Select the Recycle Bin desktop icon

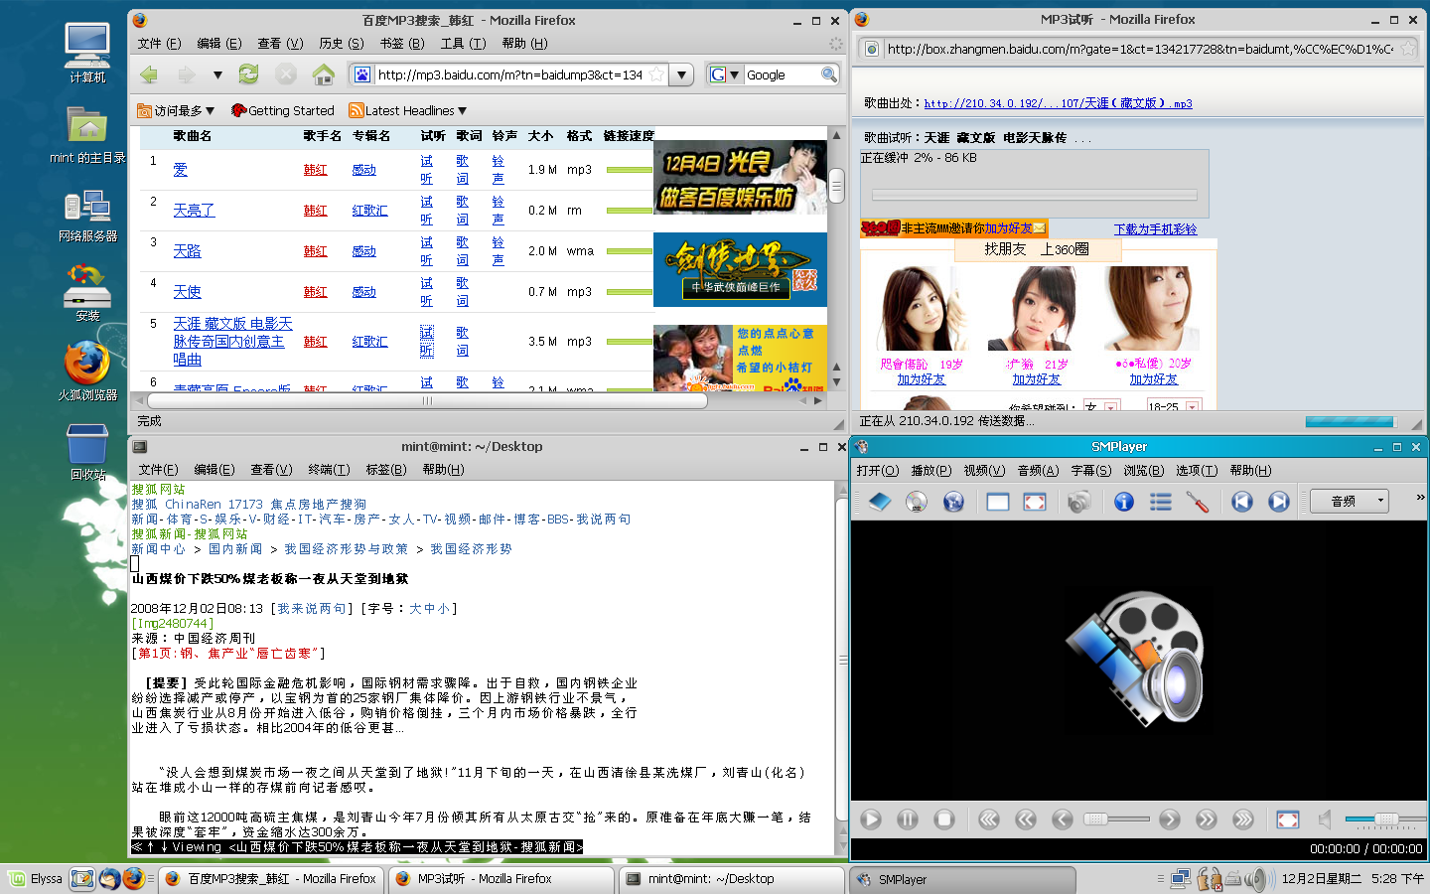point(87,452)
